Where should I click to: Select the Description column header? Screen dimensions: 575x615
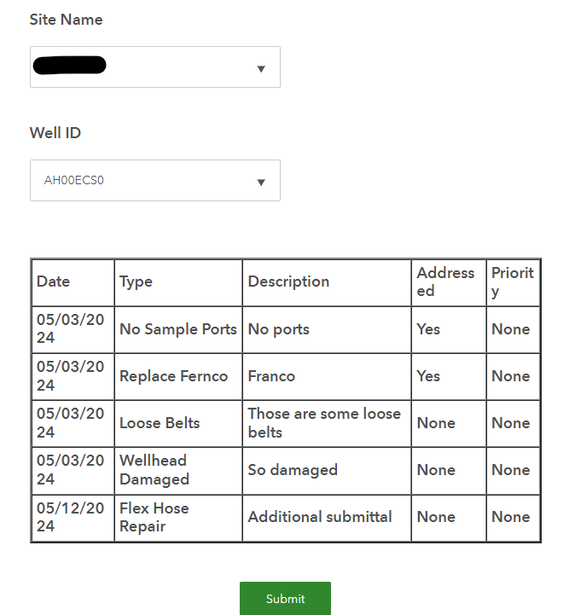click(x=288, y=281)
